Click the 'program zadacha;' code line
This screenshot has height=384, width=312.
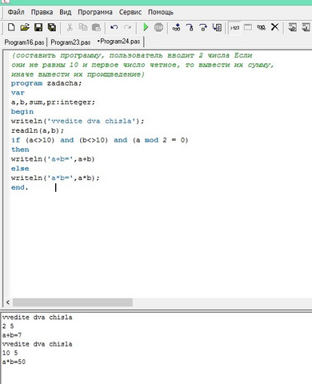click(x=46, y=83)
